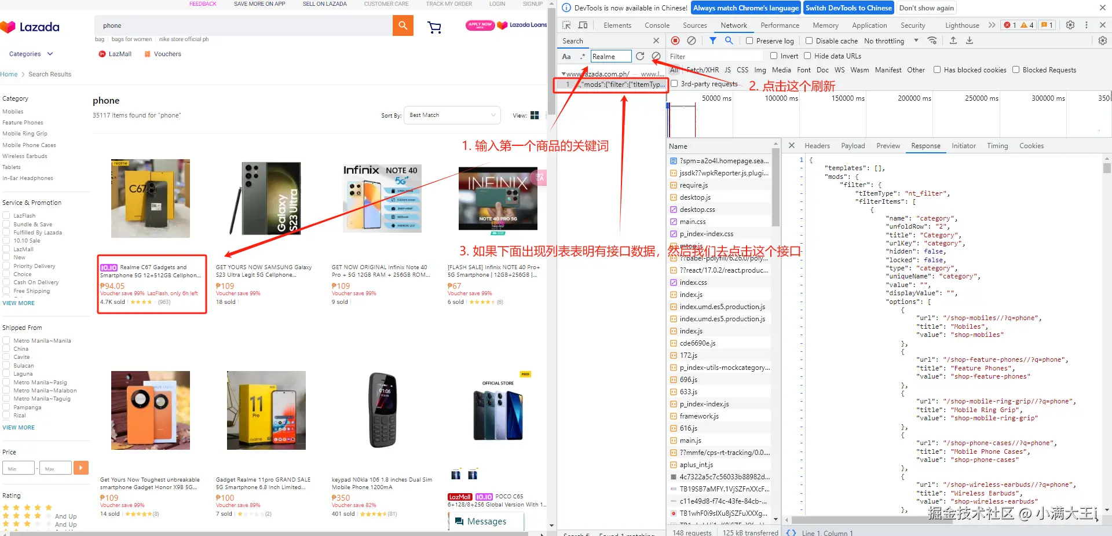Click in the Lazada search box
Viewport: 1112px width, 536px height.
243,25
